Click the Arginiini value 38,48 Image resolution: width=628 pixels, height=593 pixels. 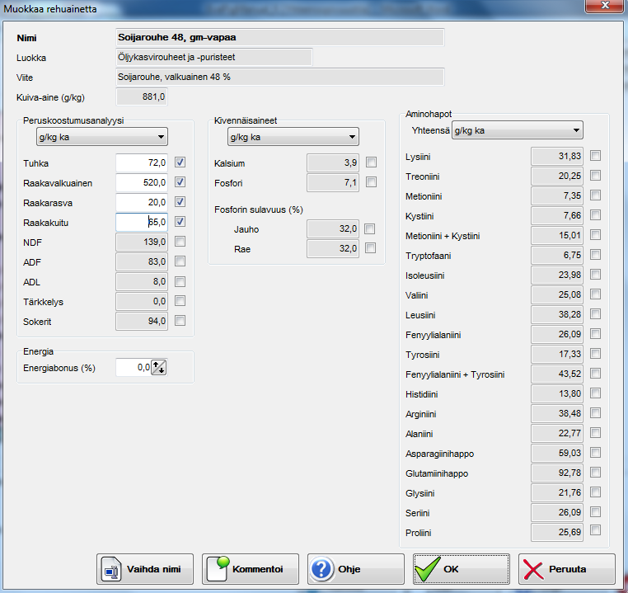pos(557,413)
